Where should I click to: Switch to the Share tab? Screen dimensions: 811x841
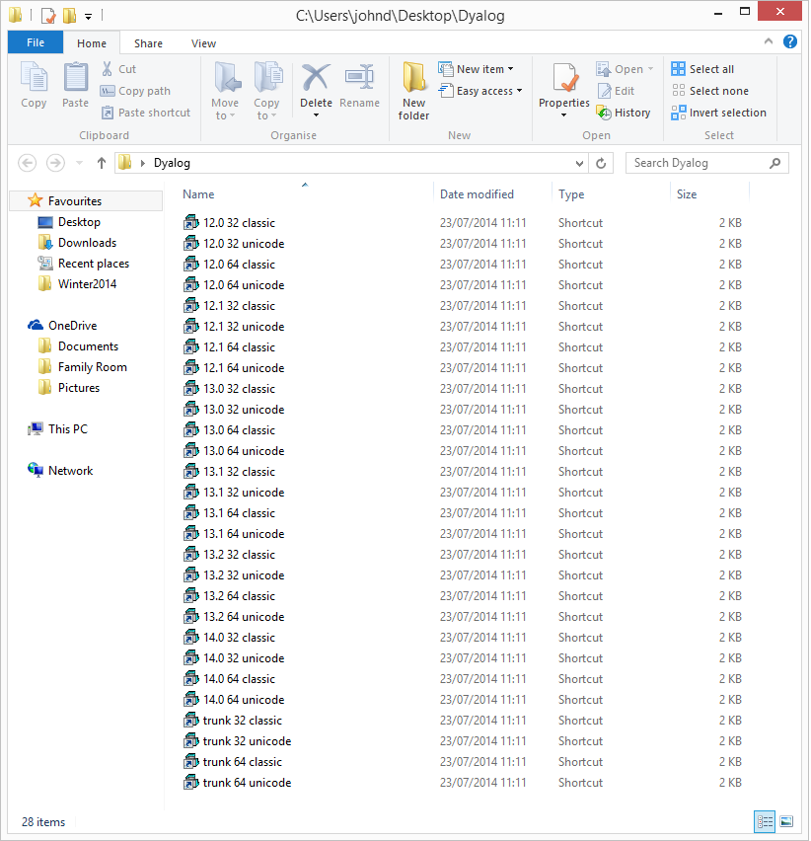(x=148, y=43)
